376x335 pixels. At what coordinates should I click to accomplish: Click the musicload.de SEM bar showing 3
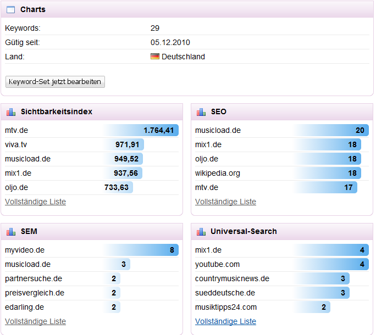coord(117,264)
